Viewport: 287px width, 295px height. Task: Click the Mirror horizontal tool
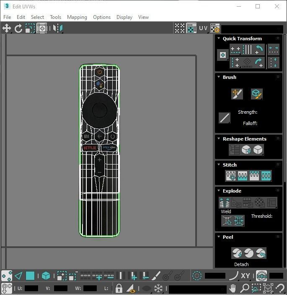point(58,29)
